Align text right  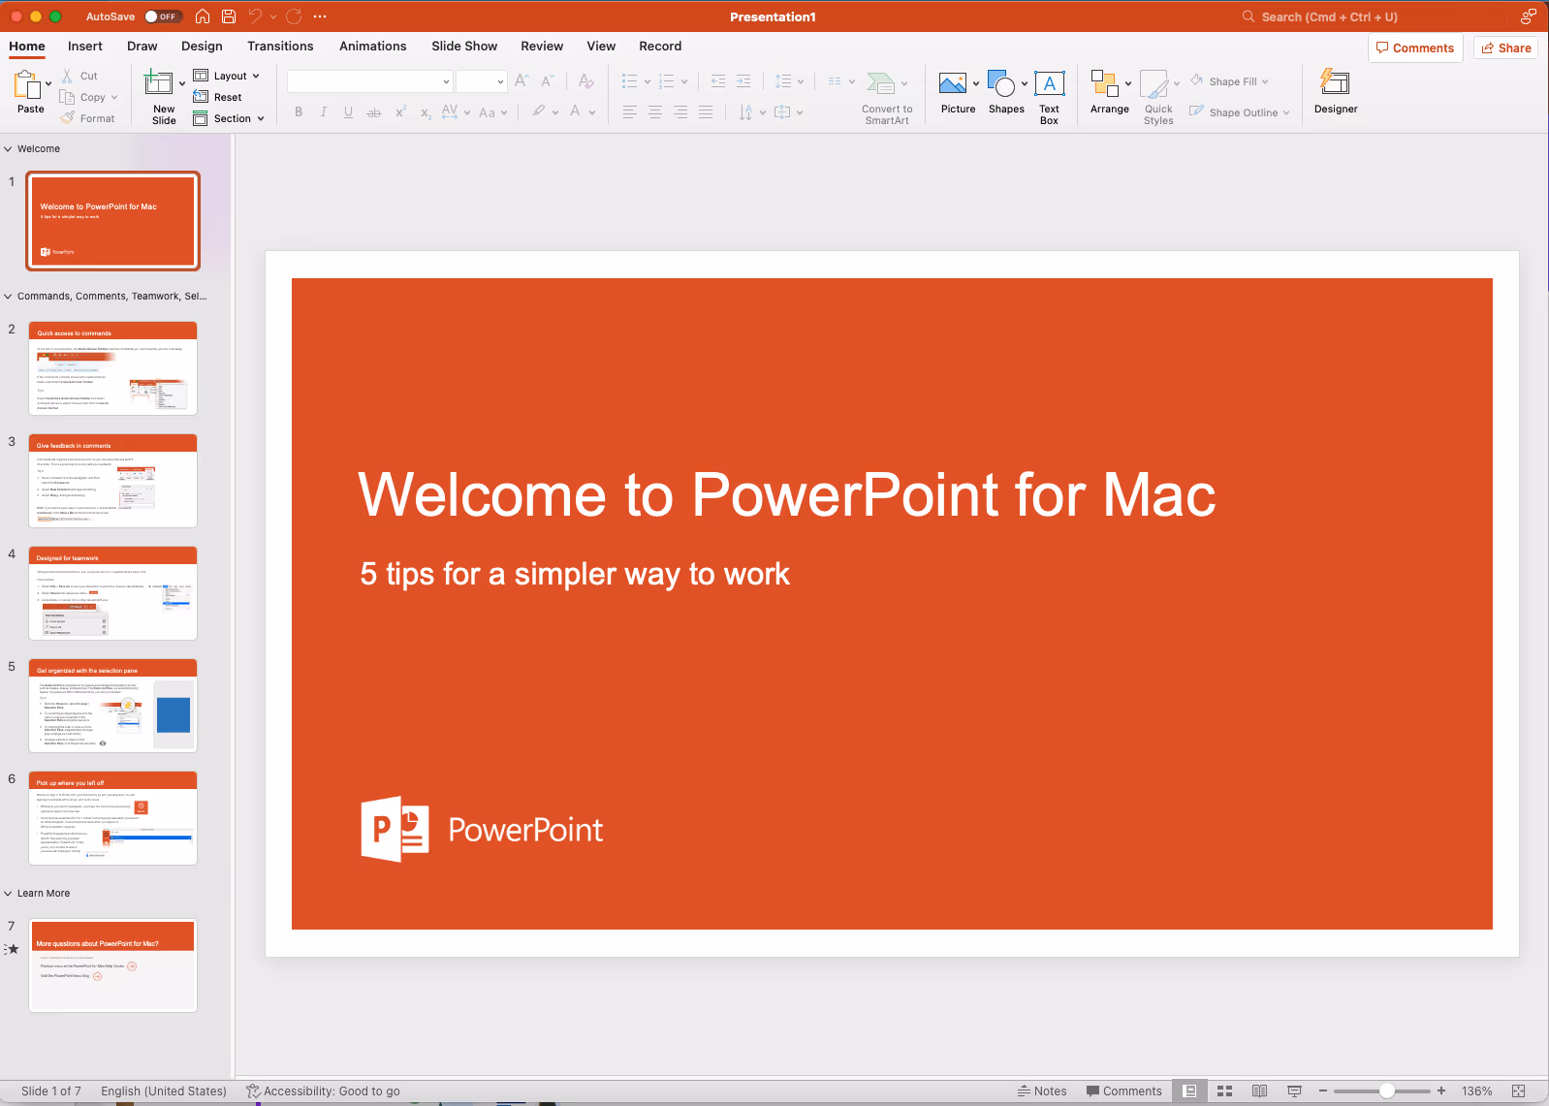coord(680,112)
